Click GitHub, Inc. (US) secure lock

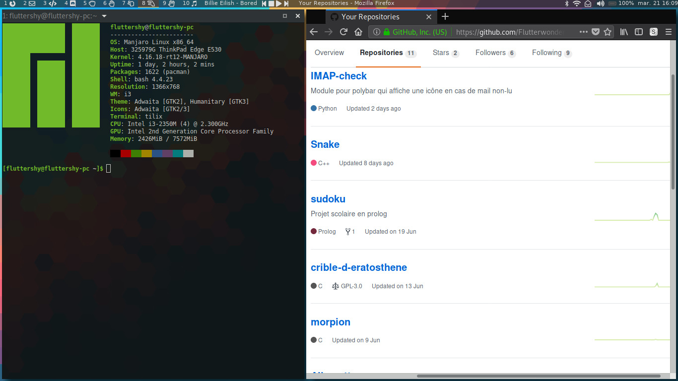point(415,32)
